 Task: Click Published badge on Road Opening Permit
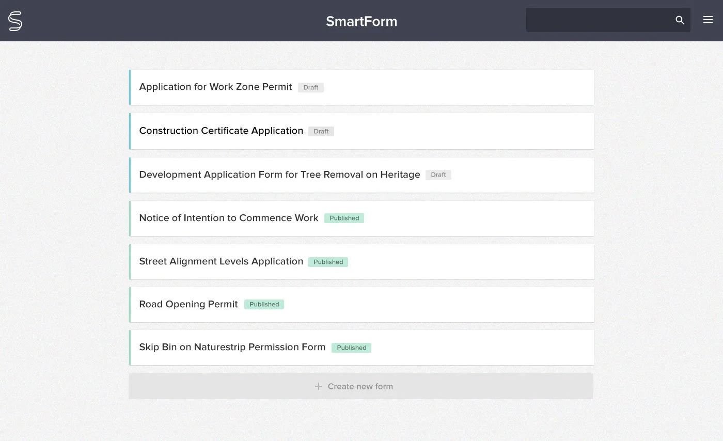[x=264, y=304]
